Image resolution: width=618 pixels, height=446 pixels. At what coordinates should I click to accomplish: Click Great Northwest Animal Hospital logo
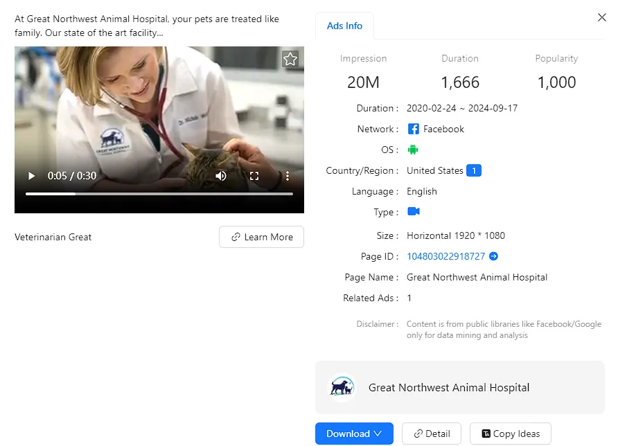tap(342, 388)
